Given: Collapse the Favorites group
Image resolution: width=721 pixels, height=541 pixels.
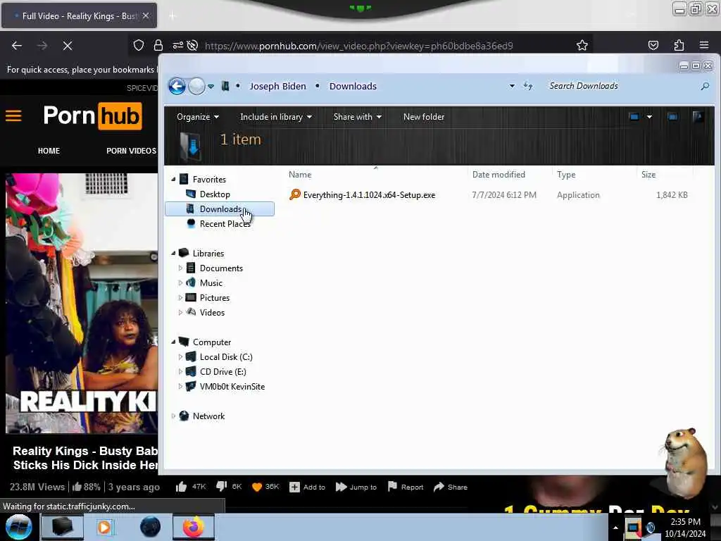Looking at the screenshot, I should click(x=173, y=180).
